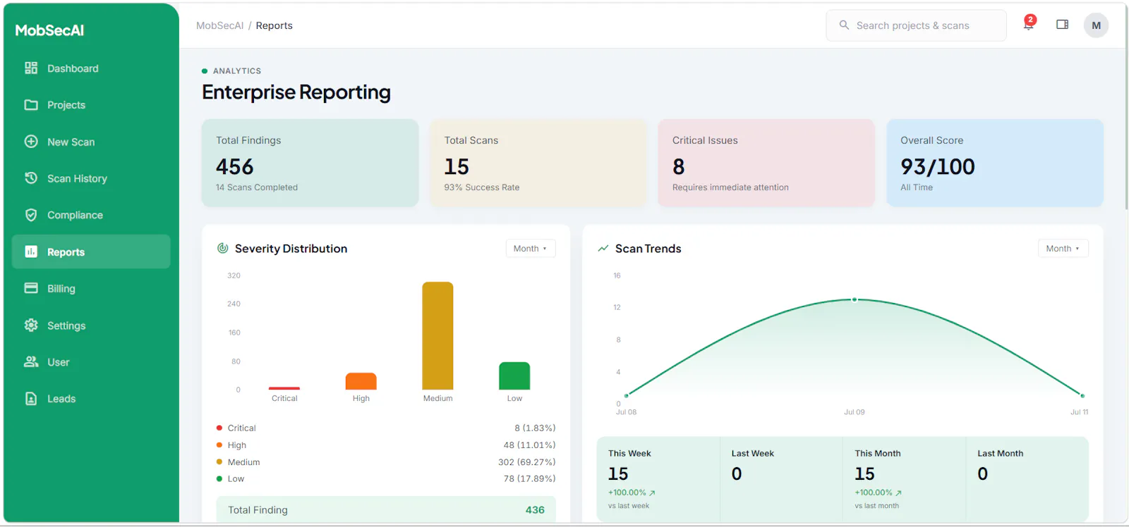1129x527 pixels.
Task: Click the Medium severity bar in chart
Action: pos(437,335)
